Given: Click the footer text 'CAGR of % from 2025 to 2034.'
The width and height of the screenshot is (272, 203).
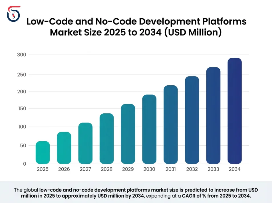Looking at the screenshot, I should tap(216, 196).
